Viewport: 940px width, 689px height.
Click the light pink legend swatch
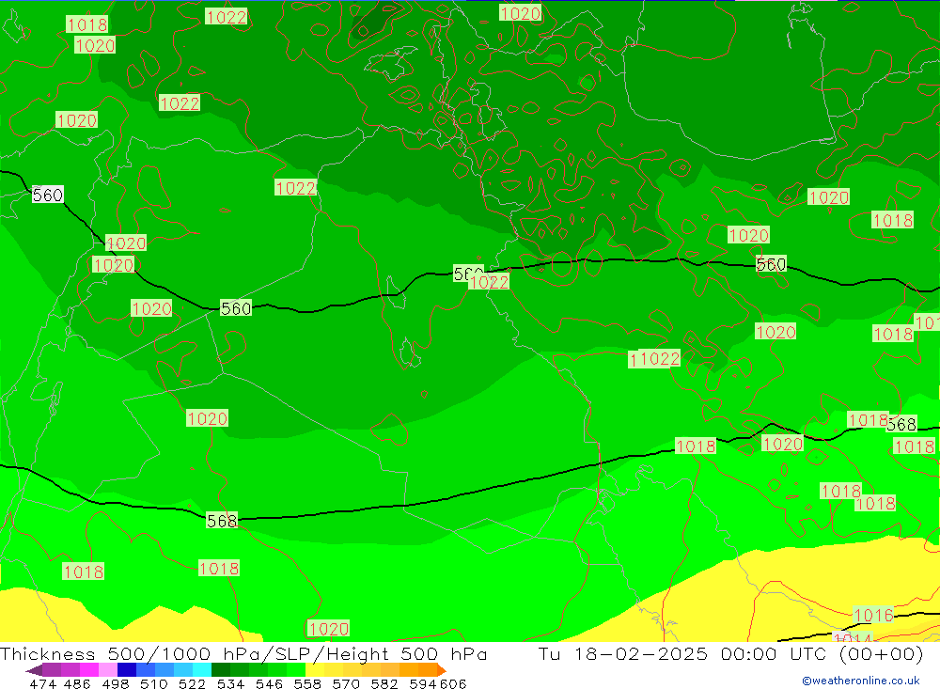(108, 670)
